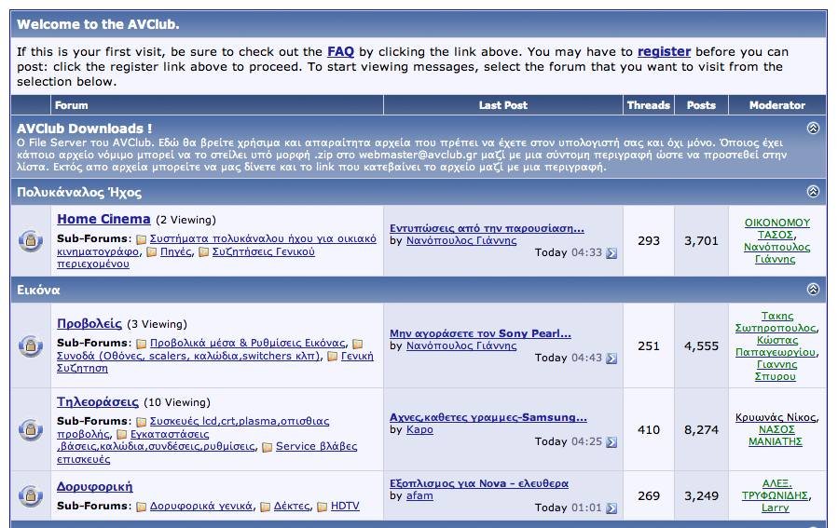Open last post Εξοπλισμος για Nova - ελευθερα
The image size is (838, 528).
click(479, 483)
